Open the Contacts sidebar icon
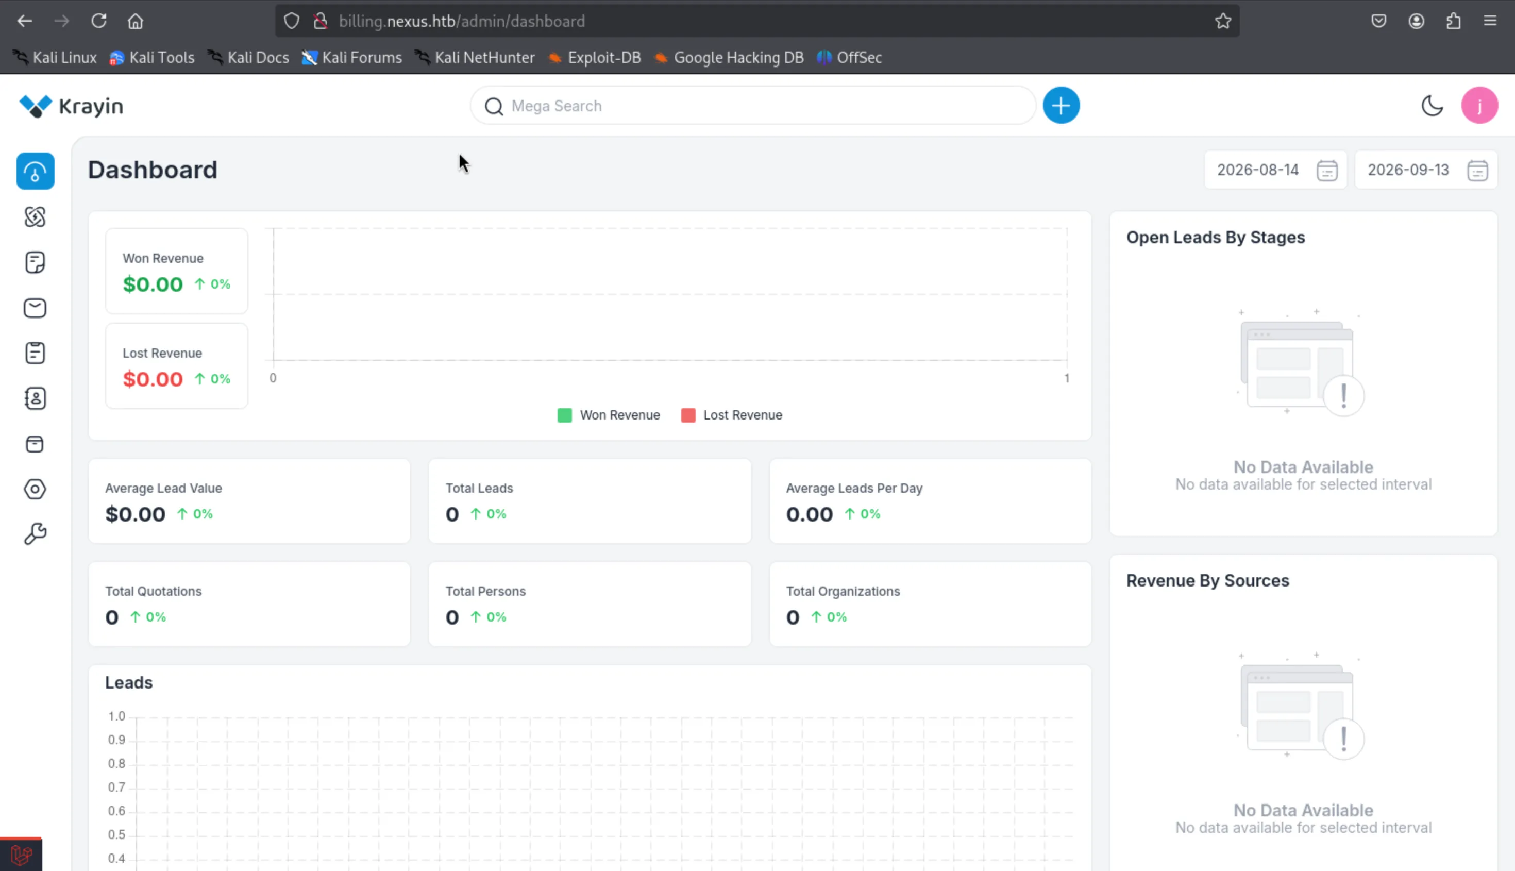Image resolution: width=1515 pixels, height=871 pixels. click(35, 398)
